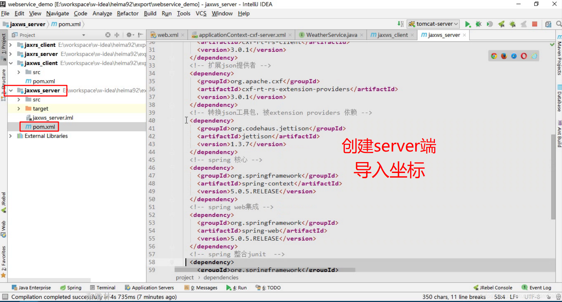Viewport: 562px width, 302px height.
Task: Open the VCS menu
Action: tap(201, 13)
